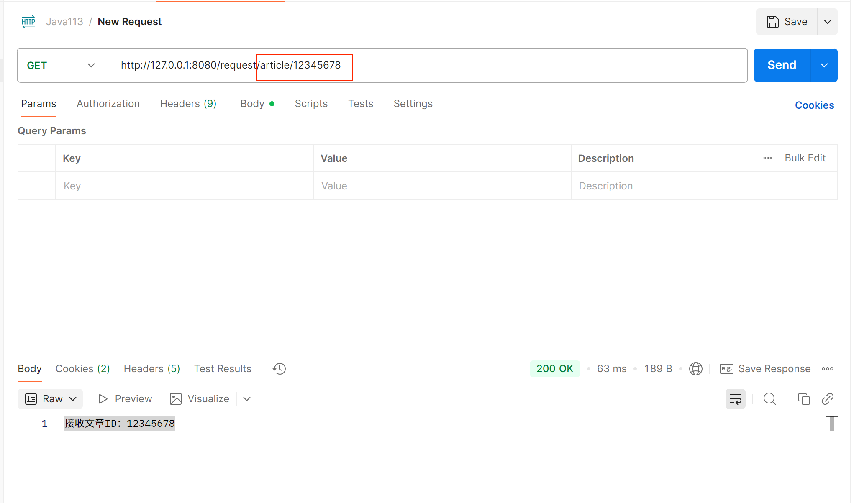The image size is (854, 503).
Task: Toggle the wrap lines icon
Action: click(735, 399)
